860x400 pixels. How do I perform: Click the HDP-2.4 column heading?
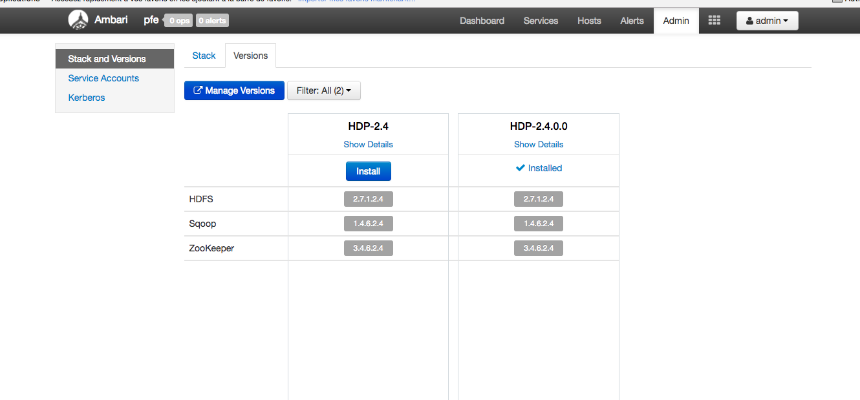(x=368, y=126)
